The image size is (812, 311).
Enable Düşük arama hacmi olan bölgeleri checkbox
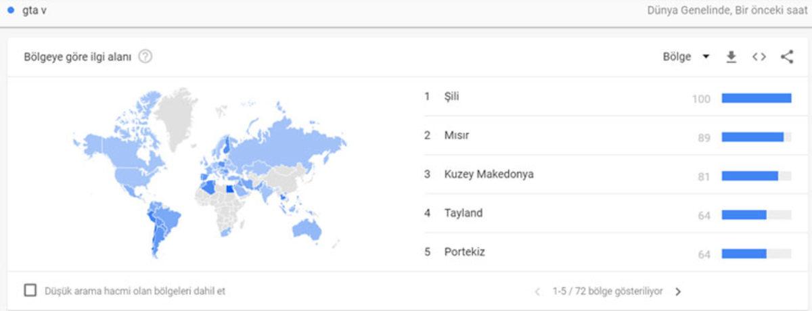(x=30, y=291)
